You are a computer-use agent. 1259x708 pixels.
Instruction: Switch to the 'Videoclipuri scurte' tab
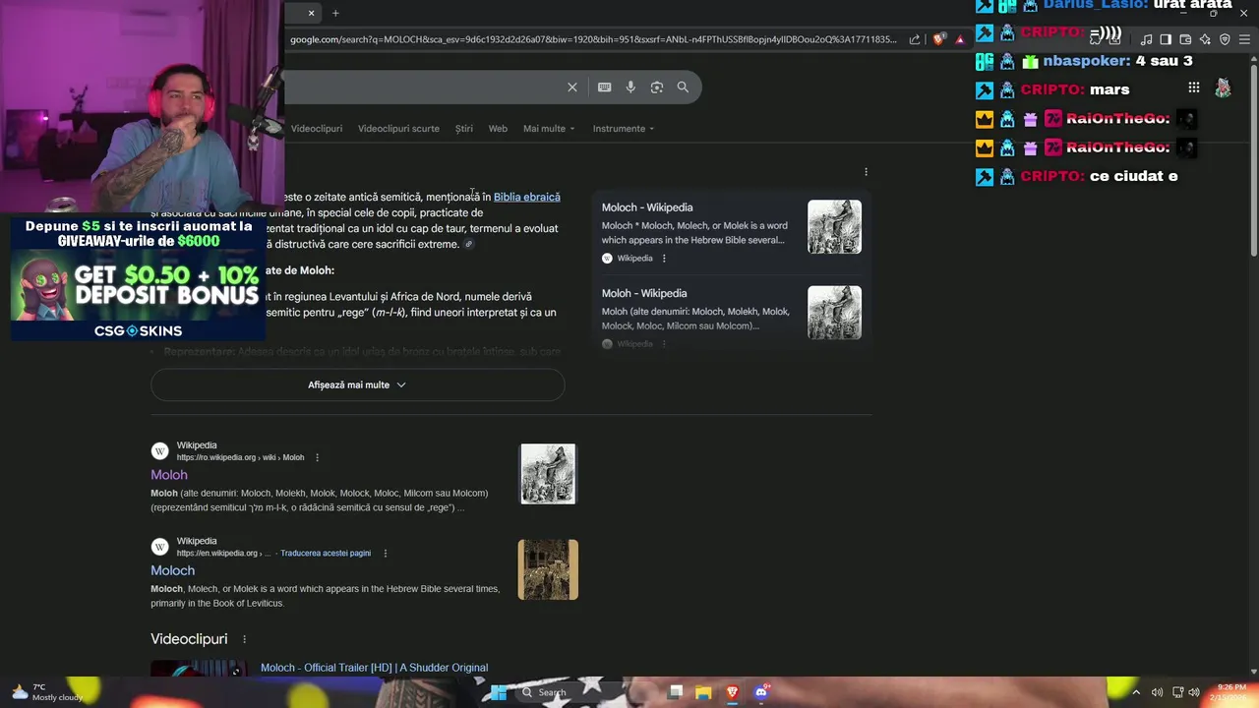(x=398, y=129)
